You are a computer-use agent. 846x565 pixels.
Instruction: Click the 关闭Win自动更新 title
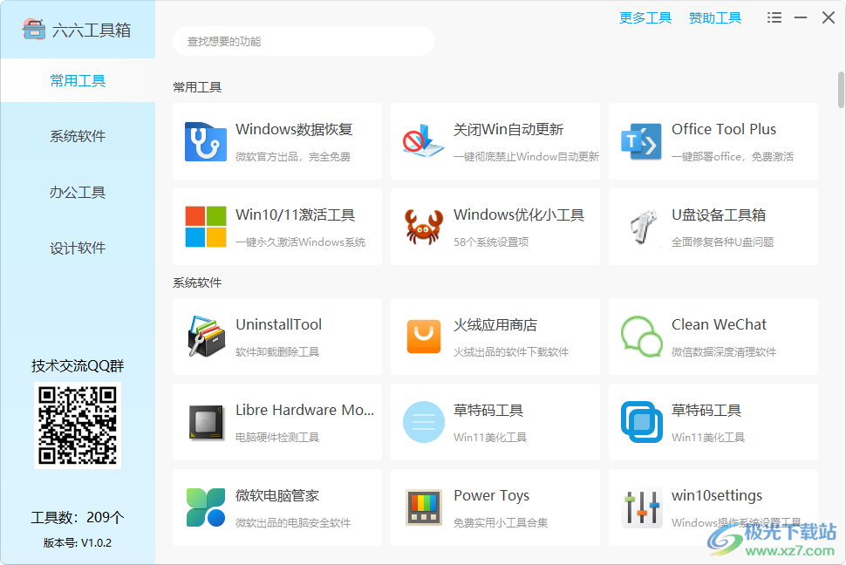508,130
